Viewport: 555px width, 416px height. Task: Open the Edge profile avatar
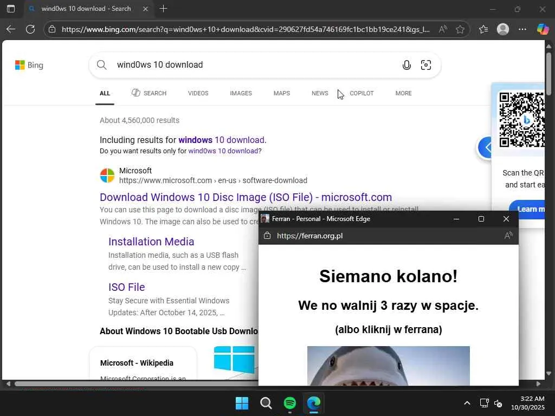(502, 29)
